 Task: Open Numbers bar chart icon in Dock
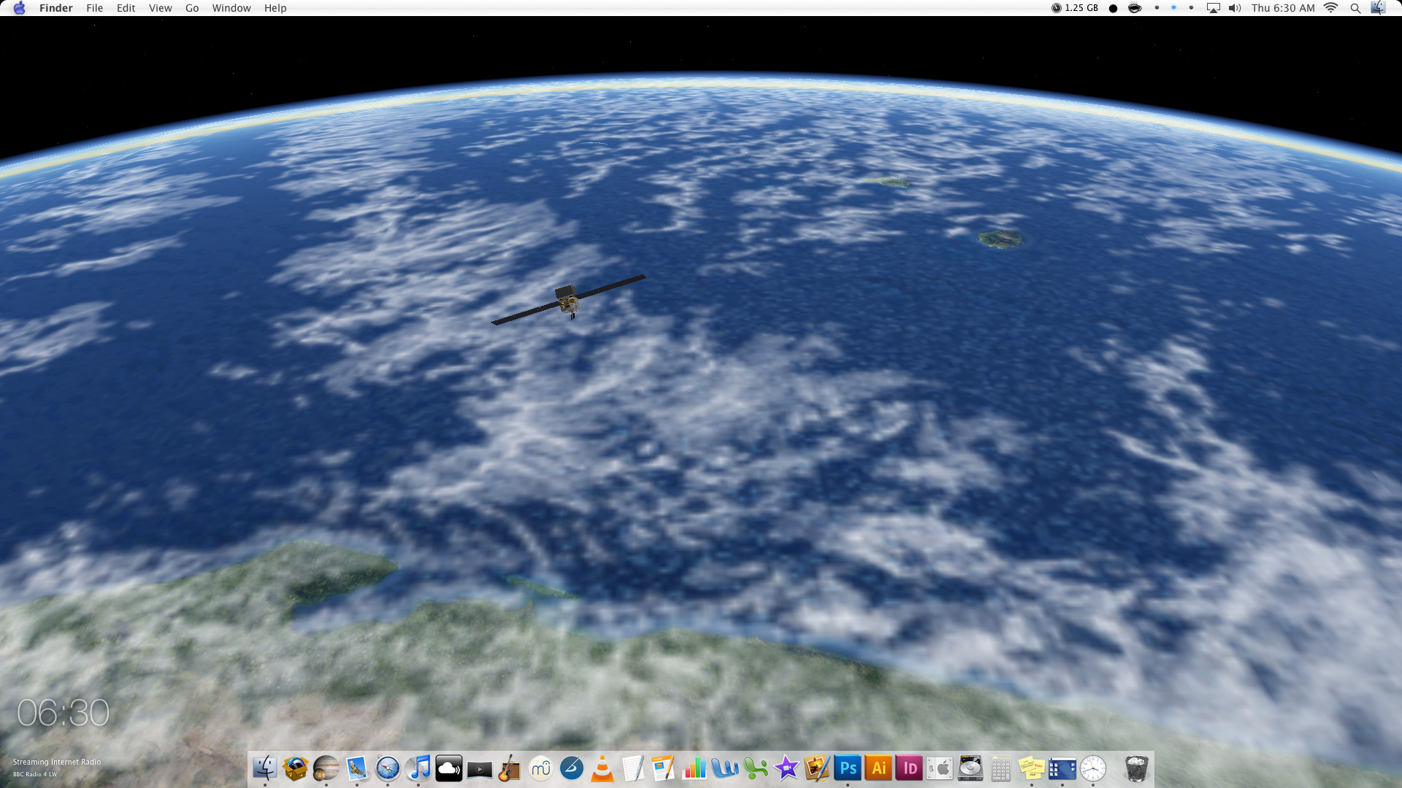(694, 768)
